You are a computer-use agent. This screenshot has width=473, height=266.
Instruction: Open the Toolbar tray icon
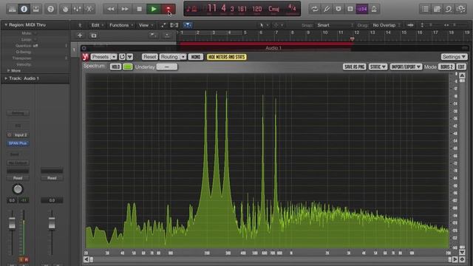(36, 9)
